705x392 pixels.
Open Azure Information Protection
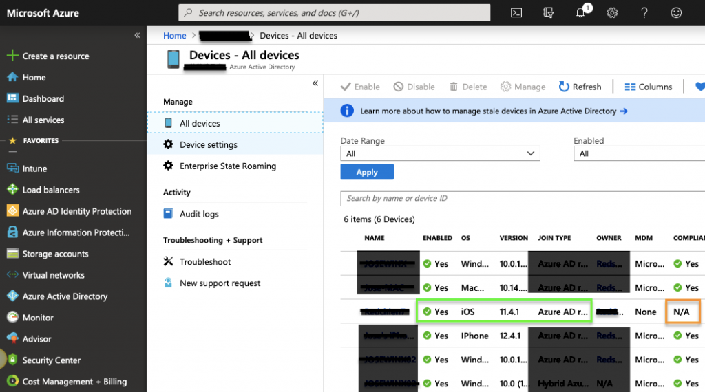click(x=68, y=232)
